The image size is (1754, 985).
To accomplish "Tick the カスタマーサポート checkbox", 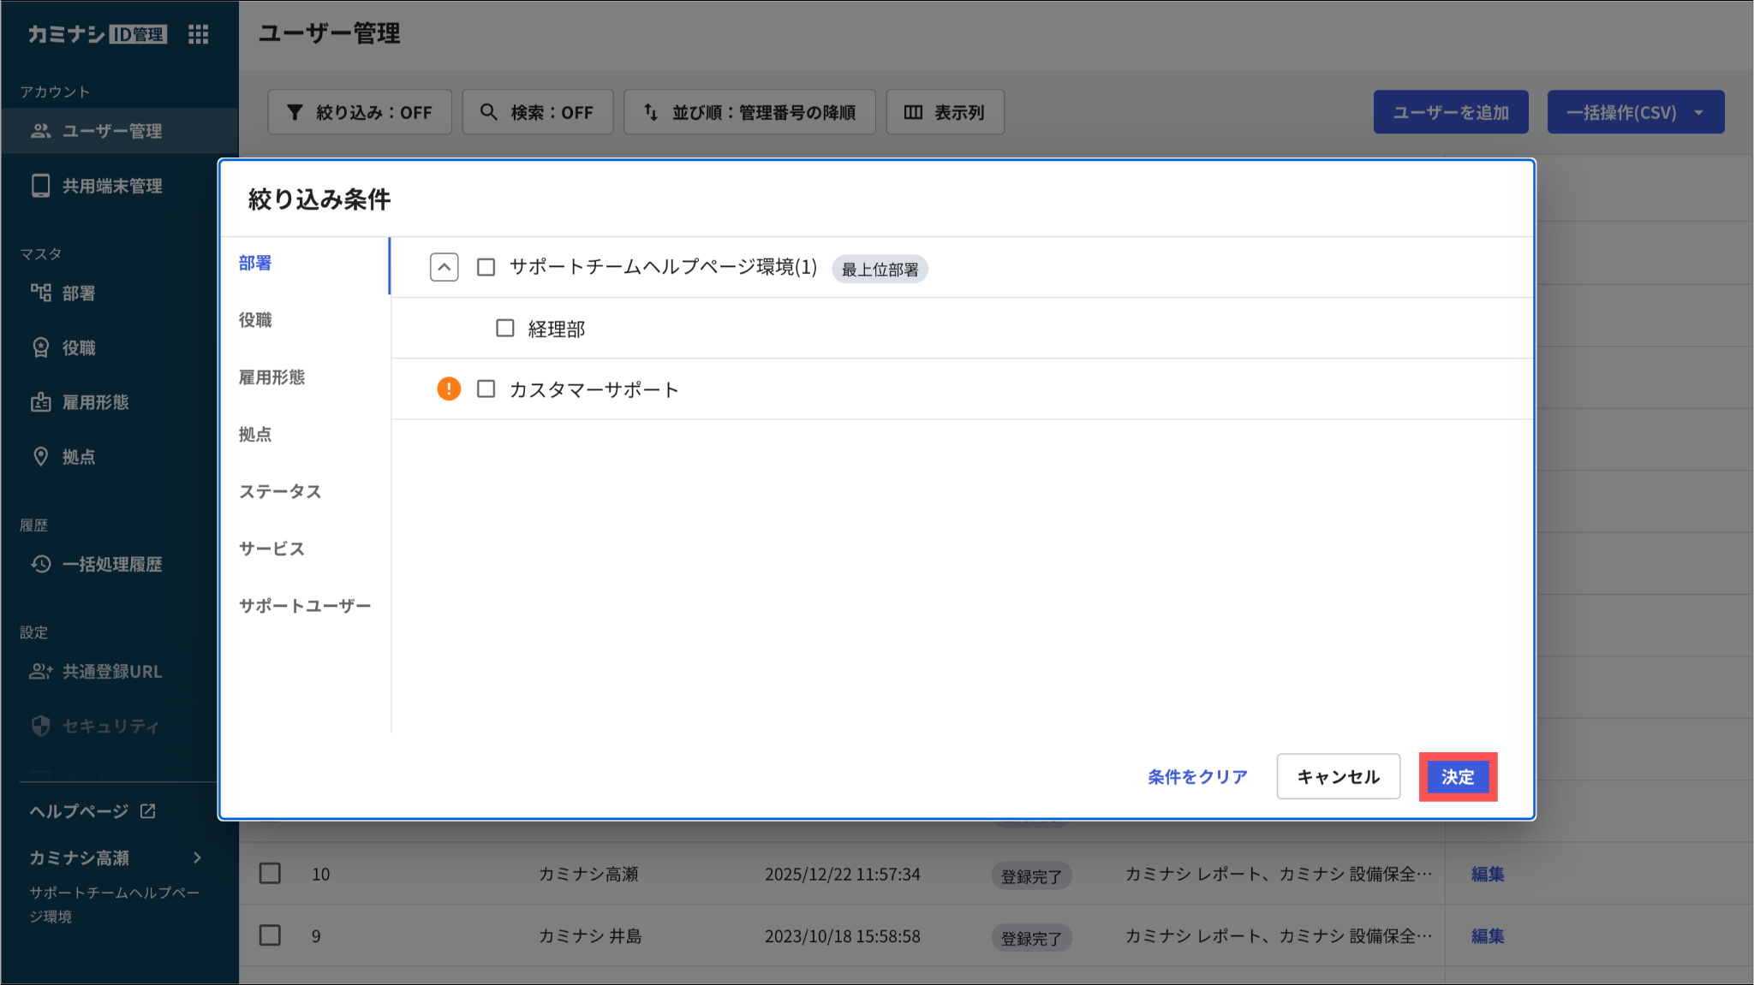I will click(486, 389).
